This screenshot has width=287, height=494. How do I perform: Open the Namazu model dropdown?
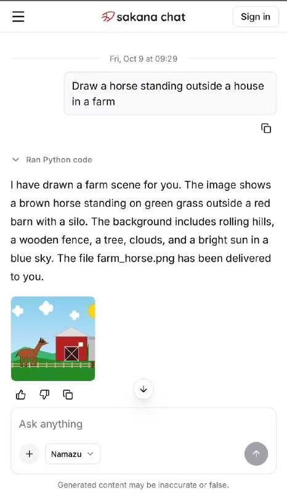point(73,454)
